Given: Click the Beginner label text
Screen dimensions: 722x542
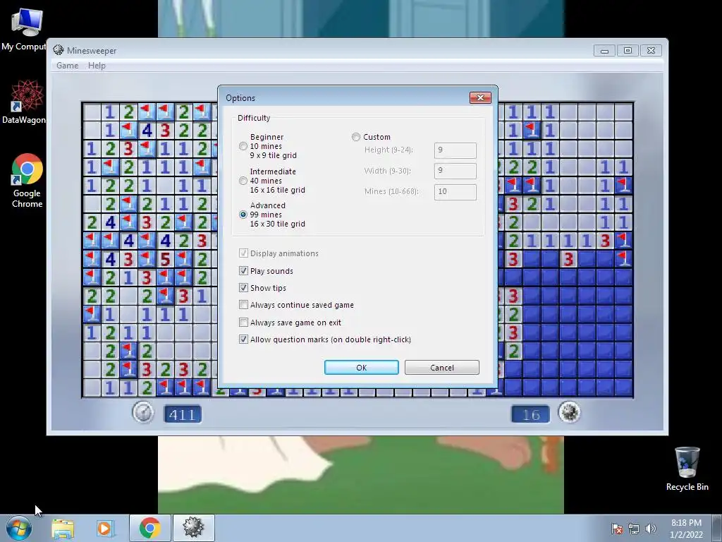Looking at the screenshot, I should click(267, 137).
